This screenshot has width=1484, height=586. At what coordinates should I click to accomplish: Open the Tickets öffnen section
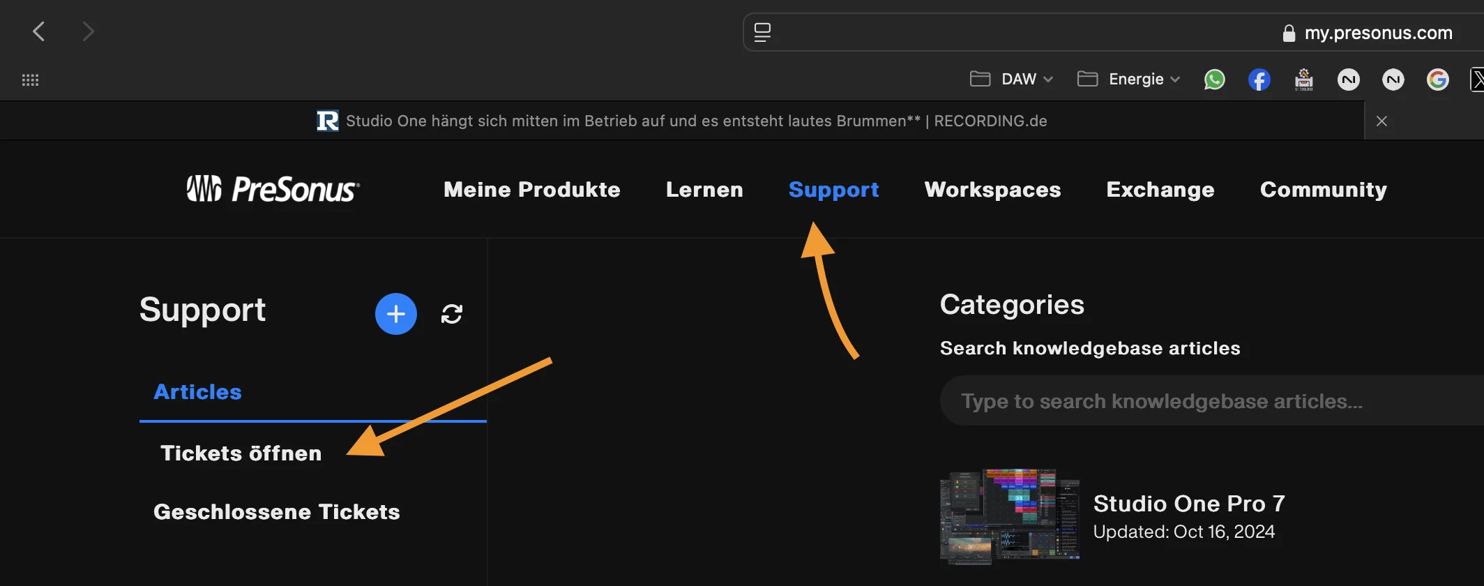pyautogui.click(x=241, y=453)
